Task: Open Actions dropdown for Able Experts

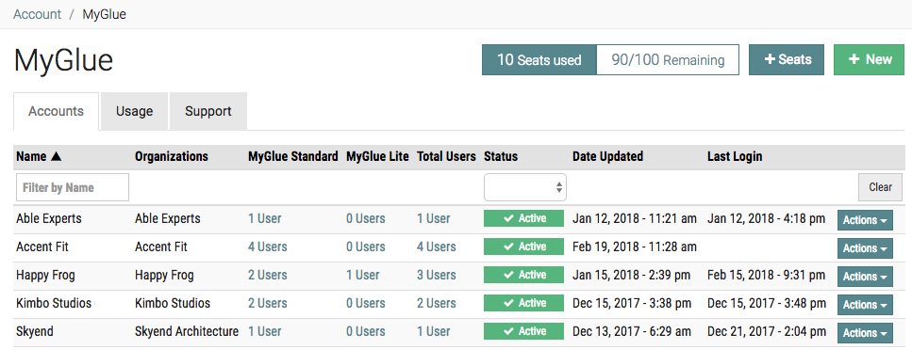Action: tap(865, 220)
